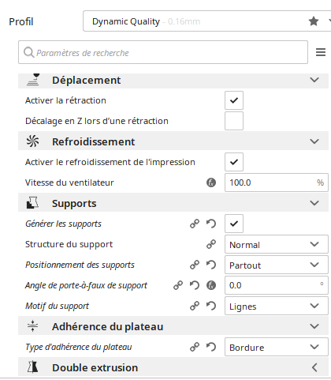Open the settings visibility hamburger menu
The width and height of the screenshot is (331, 380).
pos(321,52)
